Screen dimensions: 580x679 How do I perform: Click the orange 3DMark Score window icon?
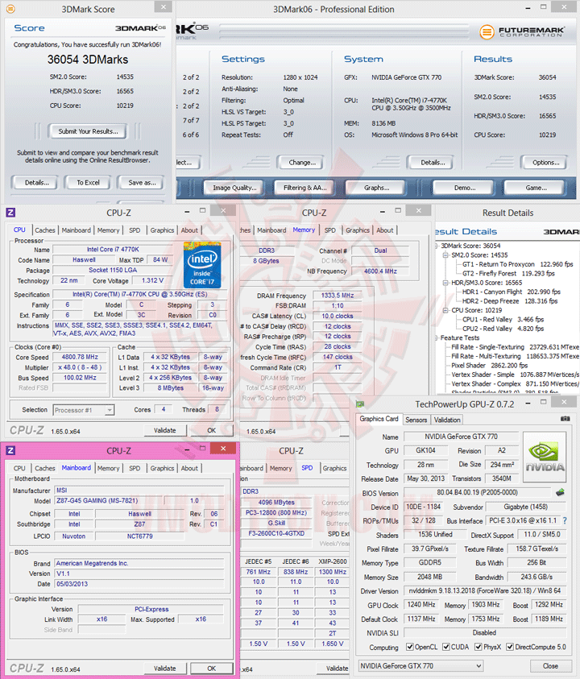click(10, 9)
